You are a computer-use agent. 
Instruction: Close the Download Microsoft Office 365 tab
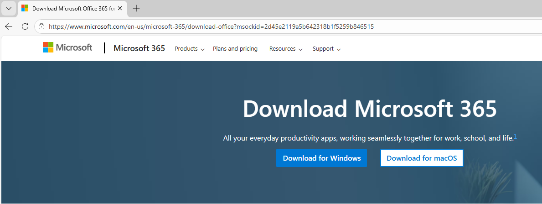(x=120, y=8)
